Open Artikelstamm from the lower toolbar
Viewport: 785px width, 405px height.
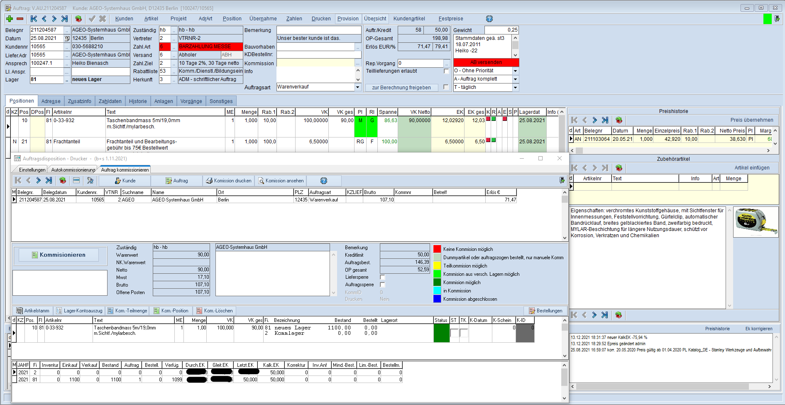[33, 311]
